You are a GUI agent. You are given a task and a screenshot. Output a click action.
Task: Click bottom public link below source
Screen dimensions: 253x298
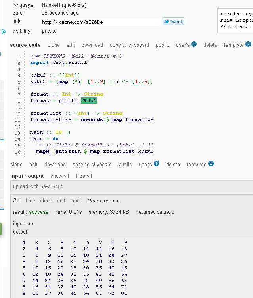pos(125,165)
